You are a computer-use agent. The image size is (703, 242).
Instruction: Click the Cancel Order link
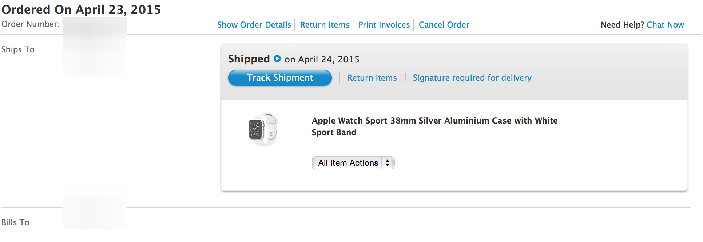tap(444, 25)
